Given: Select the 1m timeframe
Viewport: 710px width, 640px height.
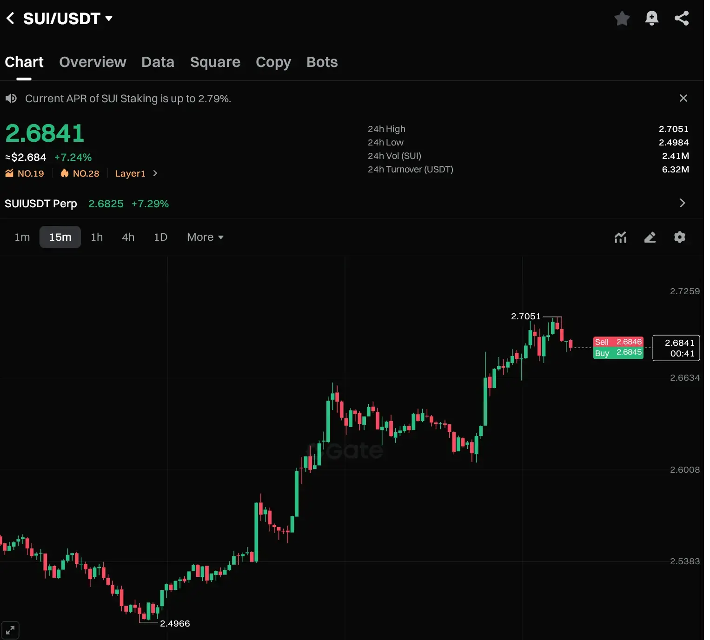Looking at the screenshot, I should [x=22, y=237].
